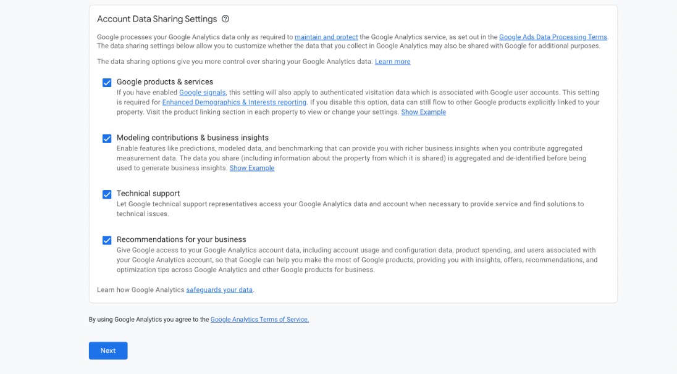Open Google Ads Data Processing Terms link

[553, 37]
